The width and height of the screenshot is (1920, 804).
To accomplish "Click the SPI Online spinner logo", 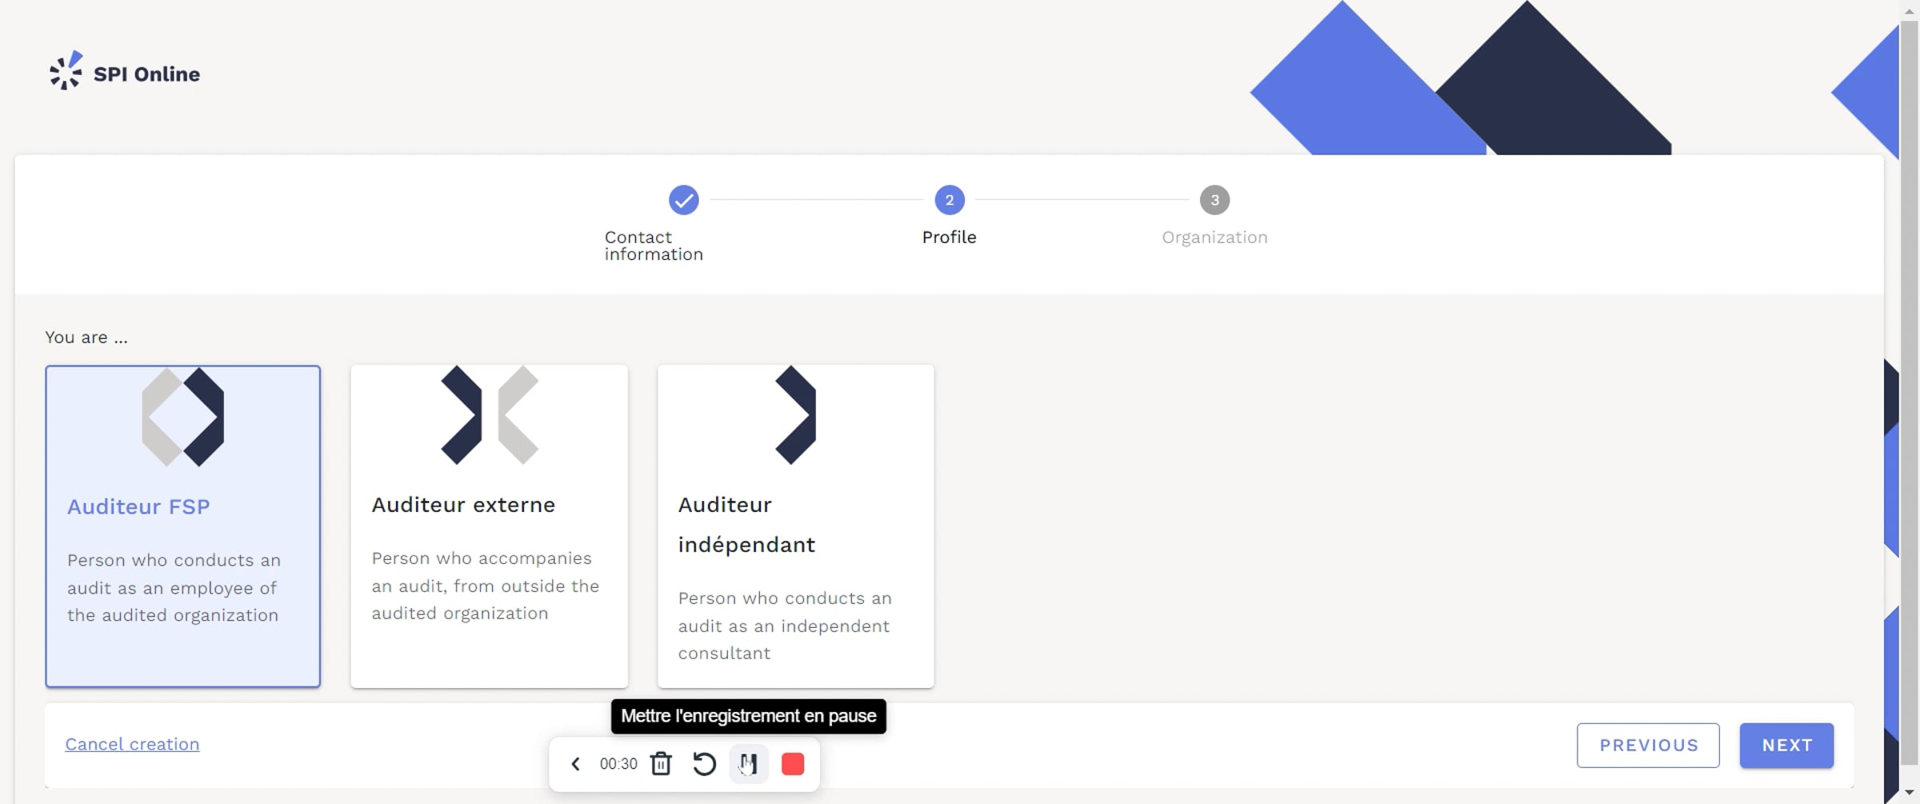I will click(66, 71).
